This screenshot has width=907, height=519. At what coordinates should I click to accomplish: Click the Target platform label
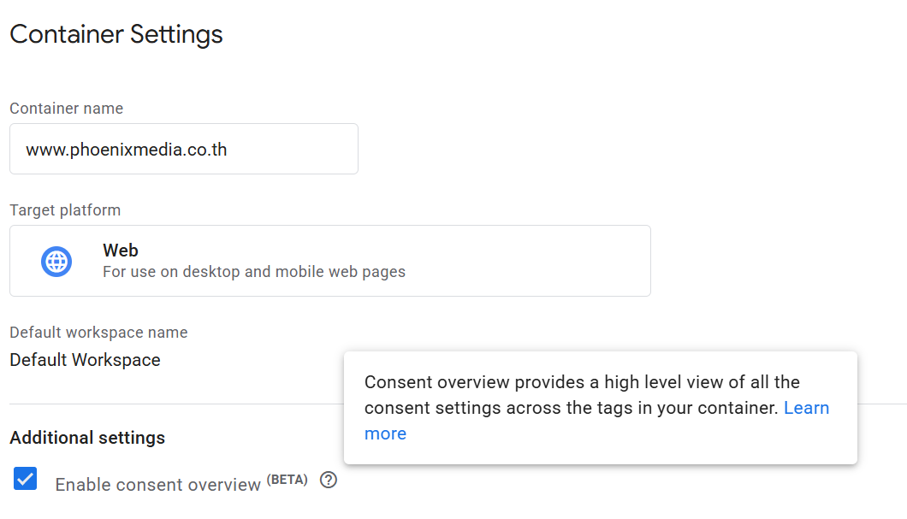point(65,210)
